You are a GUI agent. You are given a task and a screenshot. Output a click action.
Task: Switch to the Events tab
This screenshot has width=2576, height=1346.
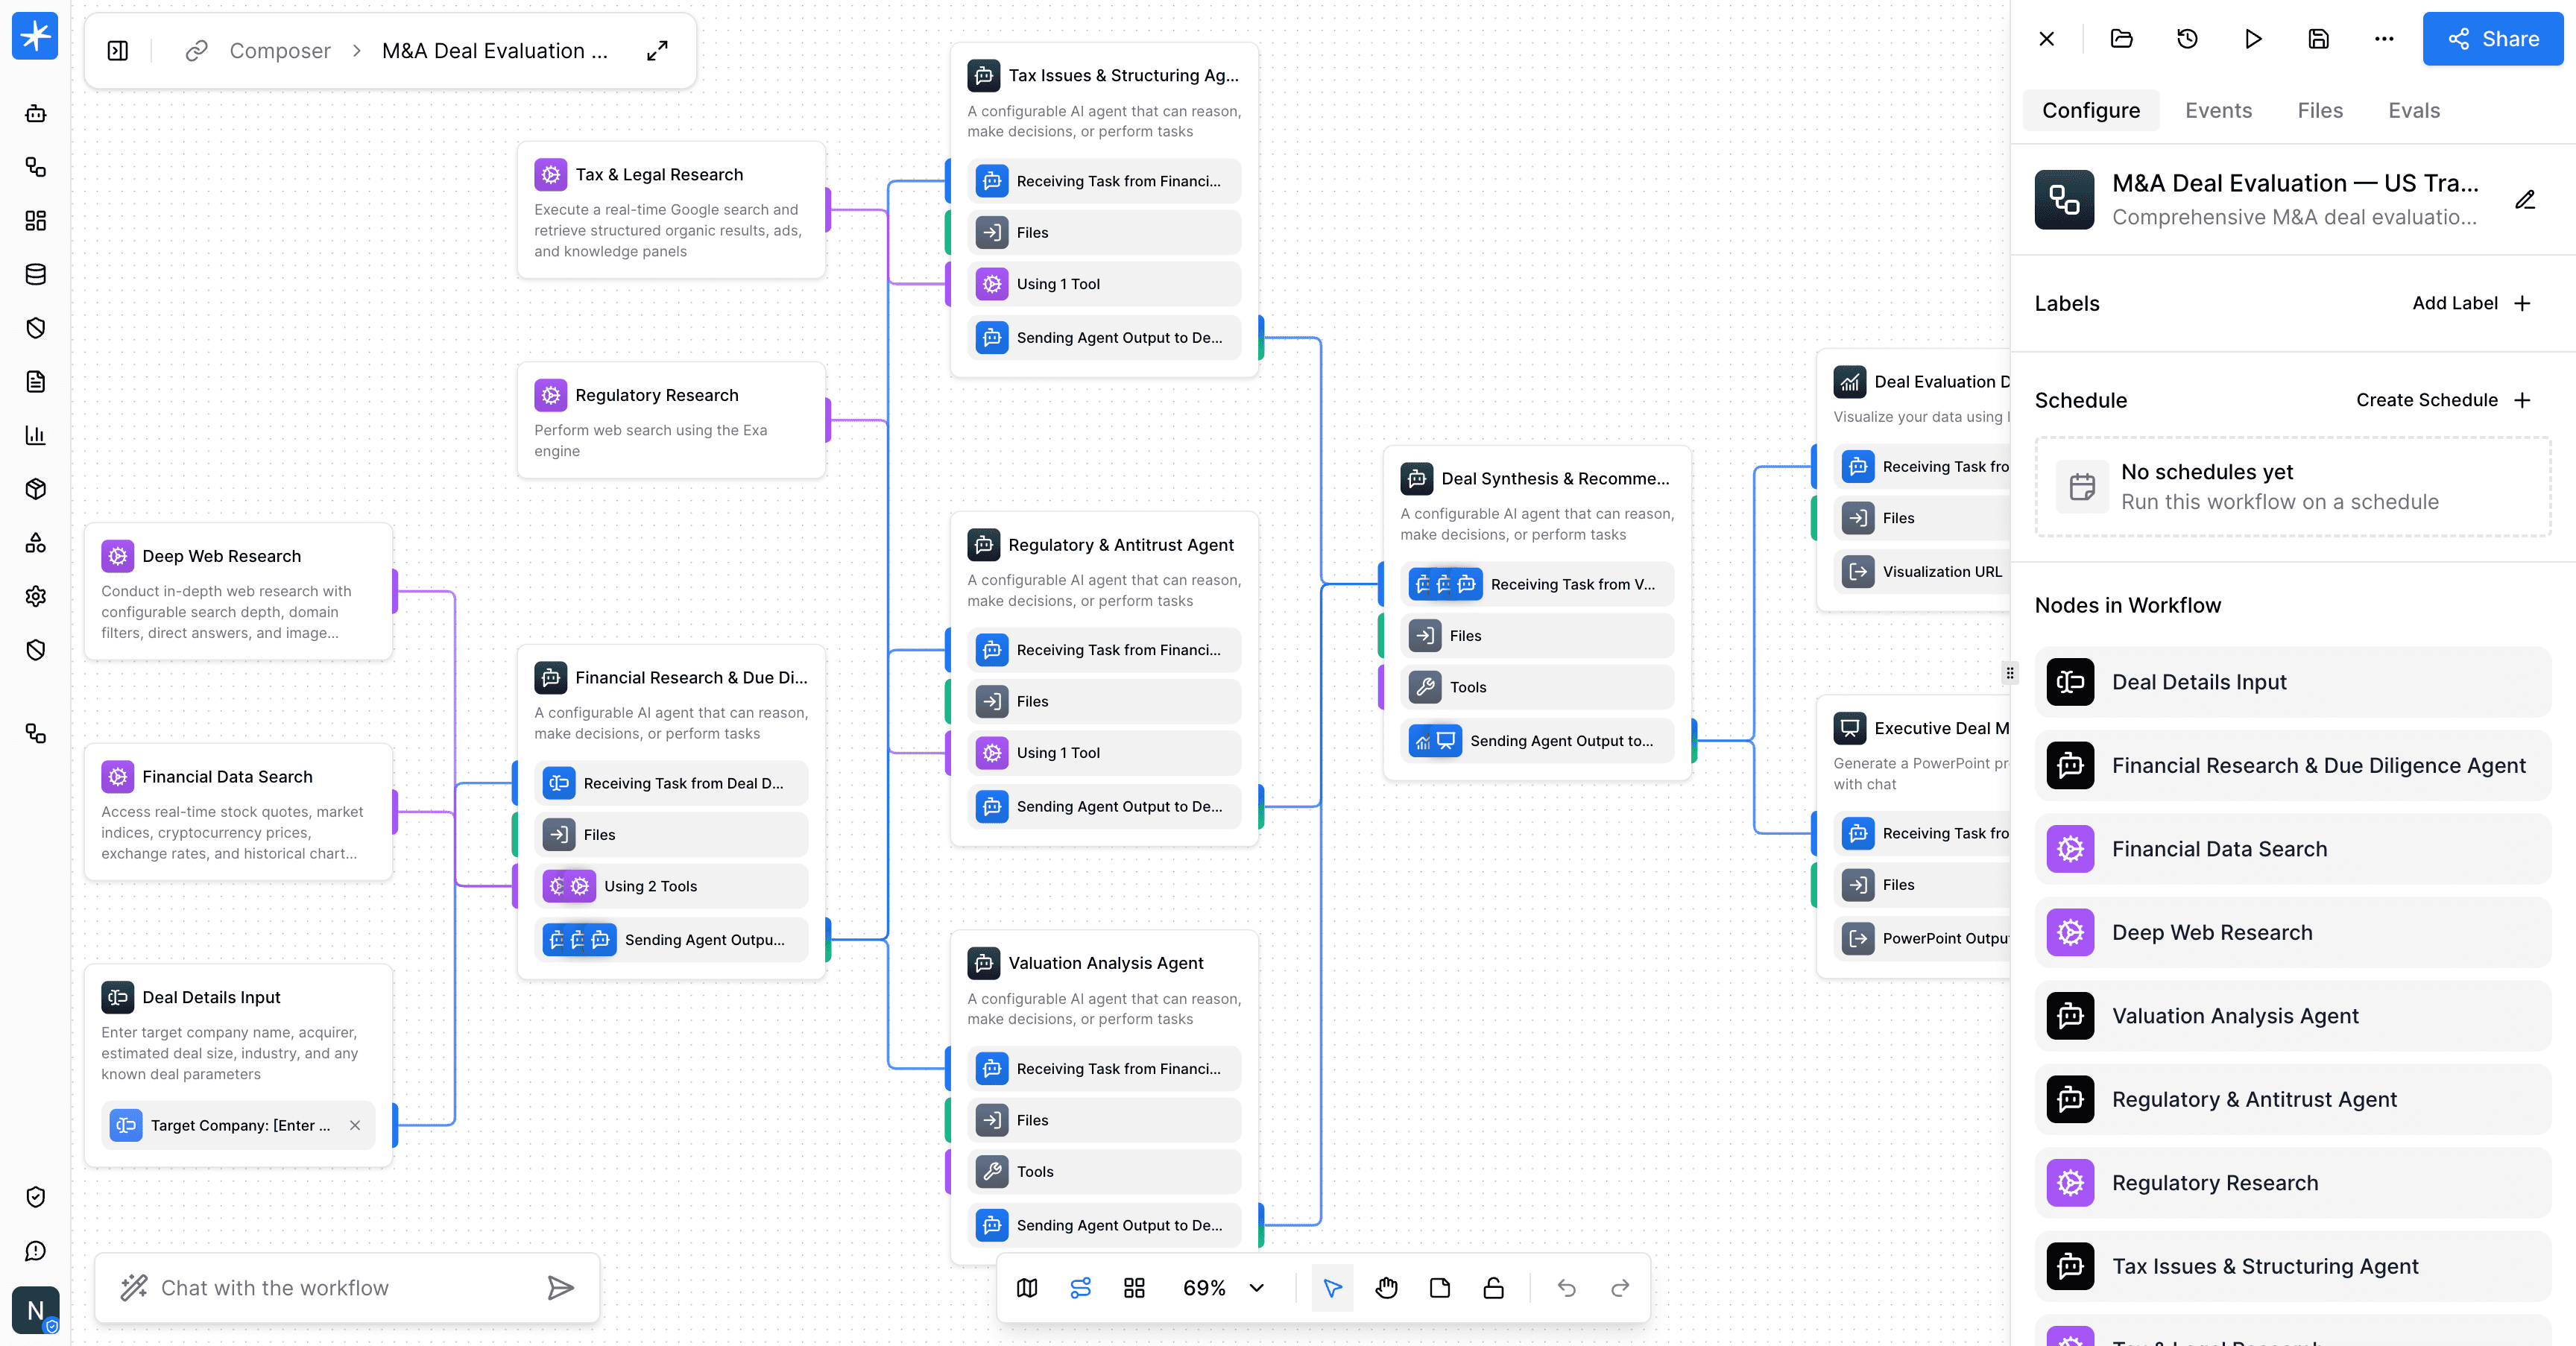click(x=2218, y=110)
